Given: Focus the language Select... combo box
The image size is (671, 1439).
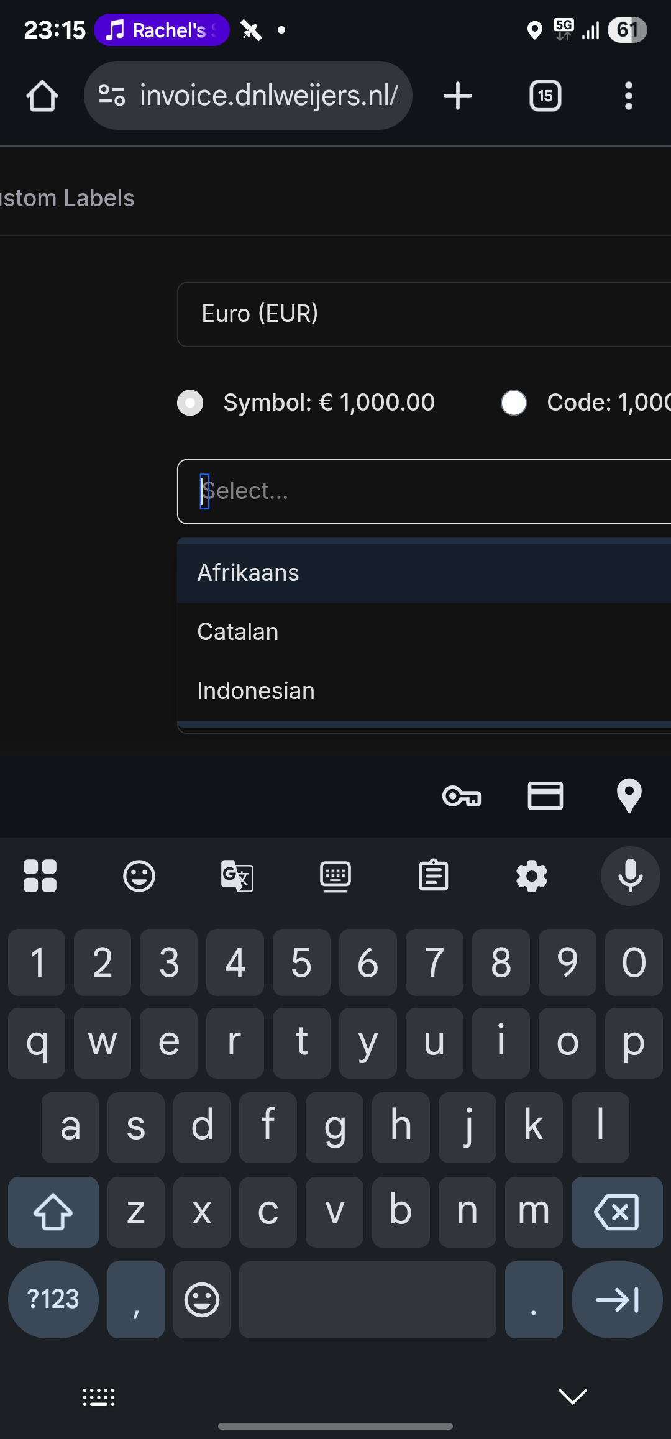Looking at the screenshot, I should pos(422,491).
